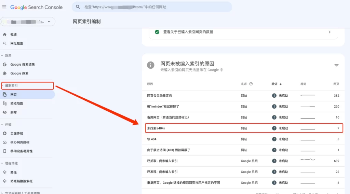
Task: Open the table filter icon
Action: (x=337, y=66)
